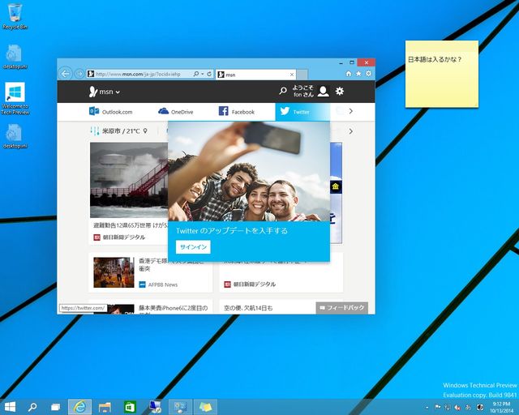This screenshot has height=415, width=519.
Task: Open the Outlook.com service link
Action: pyautogui.click(x=111, y=112)
